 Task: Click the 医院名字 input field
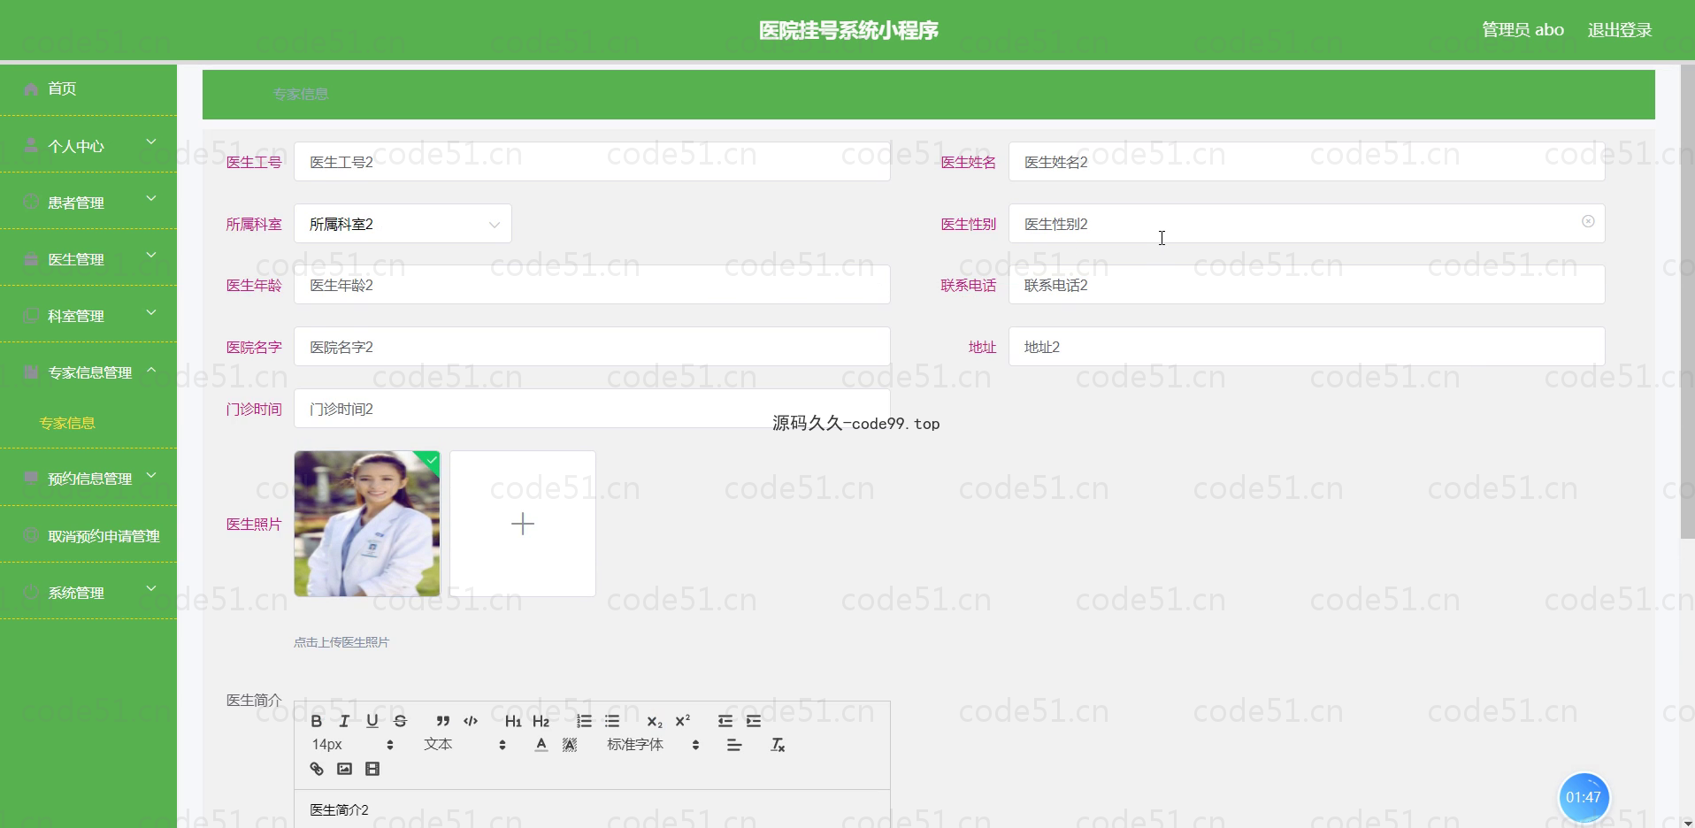592,347
